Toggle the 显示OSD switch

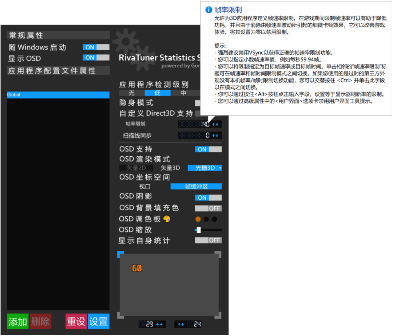click(x=96, y=58)
